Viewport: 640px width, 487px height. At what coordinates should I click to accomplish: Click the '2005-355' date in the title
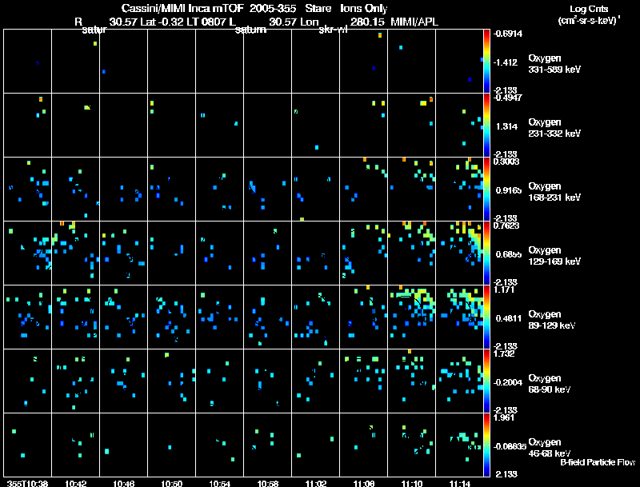pos(273,8)
